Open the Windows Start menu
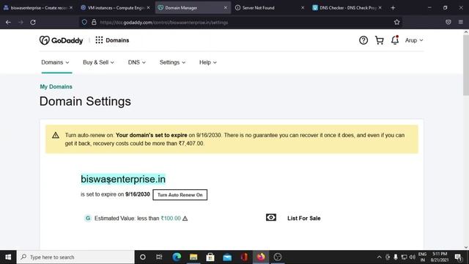The image size is (469, 264). (8, 257)
